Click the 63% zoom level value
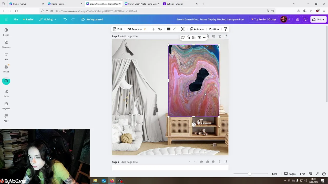This screenshot has width=328, height=184. point(275,174)
